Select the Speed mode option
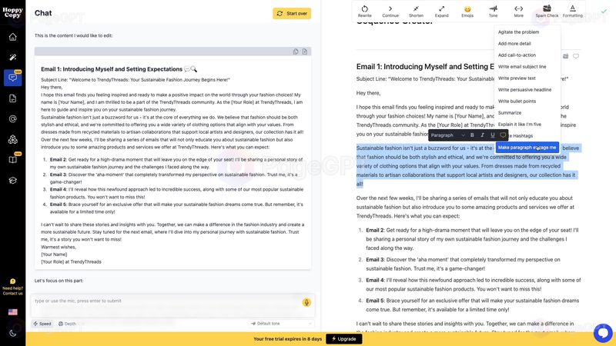This screenshot has width=616, height=346. tap(42, 324)
